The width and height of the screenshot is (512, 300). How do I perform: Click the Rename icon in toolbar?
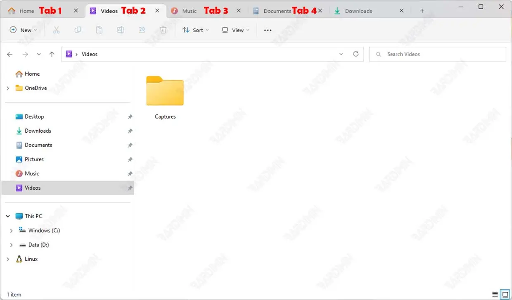pyautogui.click(x=121, y=30)
